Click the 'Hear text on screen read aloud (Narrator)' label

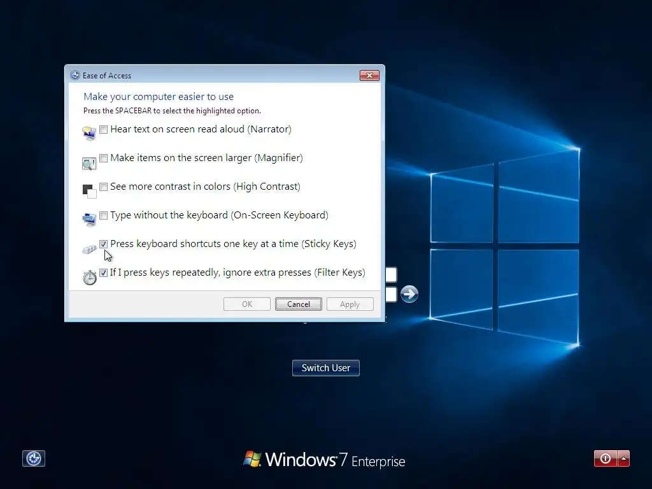click(x=201, y=129)
